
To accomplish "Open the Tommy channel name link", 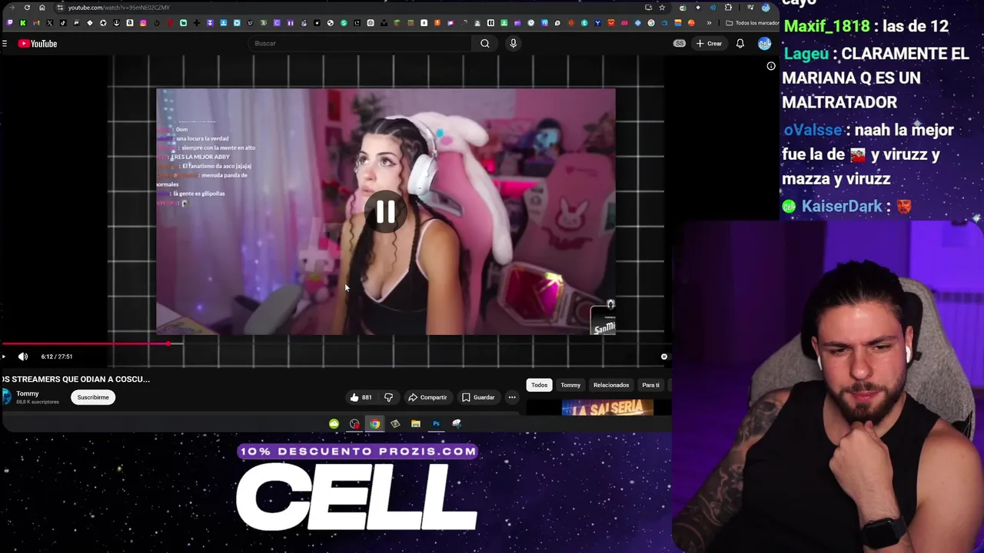I will click(x=27, y=393).
